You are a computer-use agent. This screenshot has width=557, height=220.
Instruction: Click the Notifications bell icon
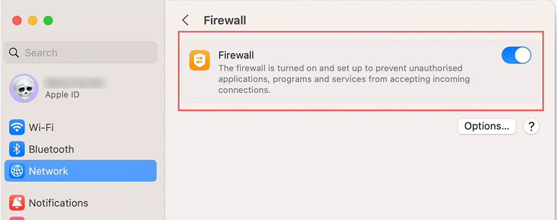click(x=17, y=203)
